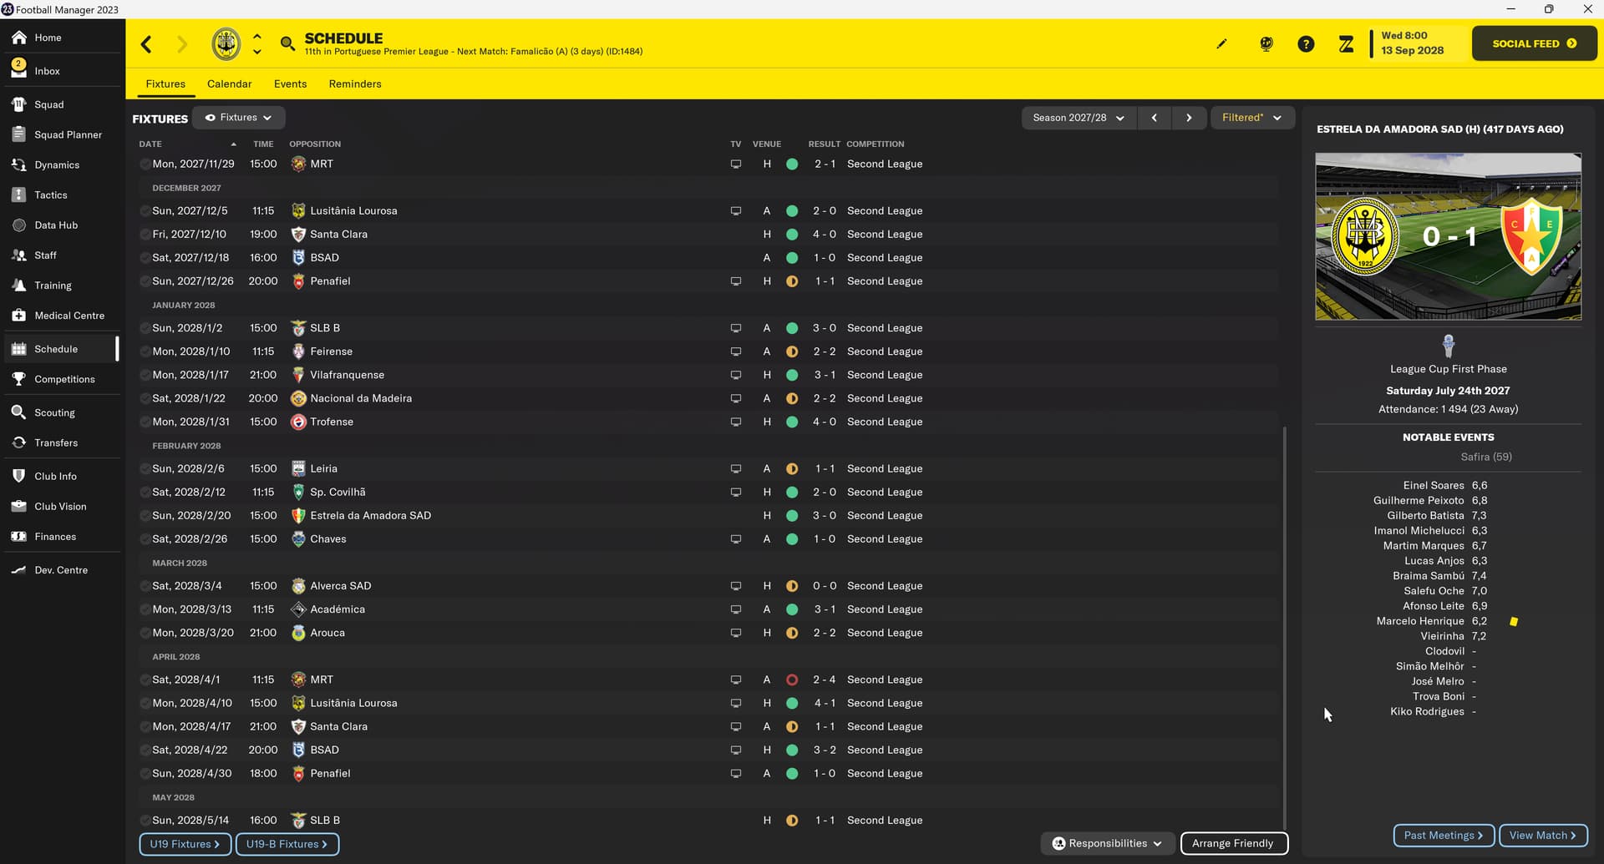Click the pencil edit icon in the header
This screenshot has height=864, width=1604.
(x=1221, y=44)
